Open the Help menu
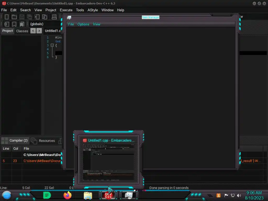268x201 pixels. pyautogui.click(x=121, y=10)
